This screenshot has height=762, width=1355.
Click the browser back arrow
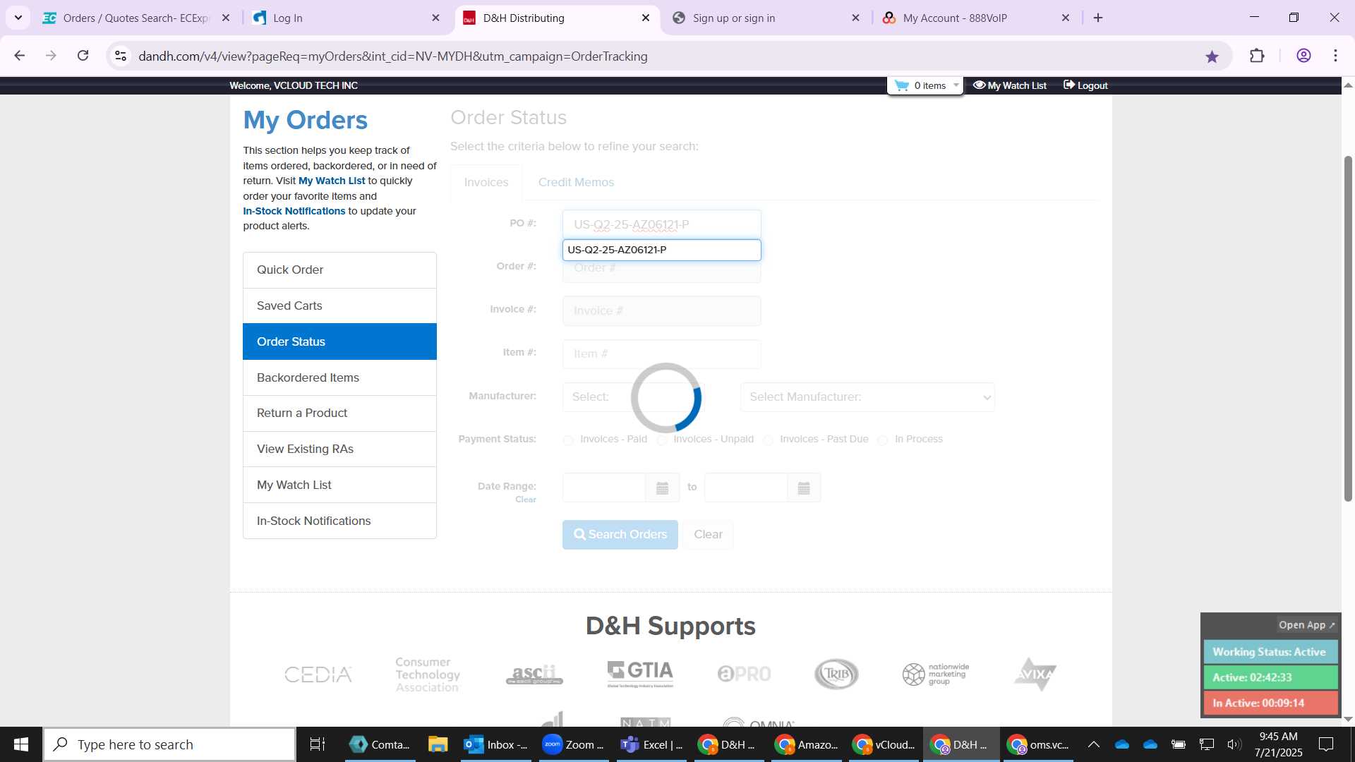tap(20, 56)
